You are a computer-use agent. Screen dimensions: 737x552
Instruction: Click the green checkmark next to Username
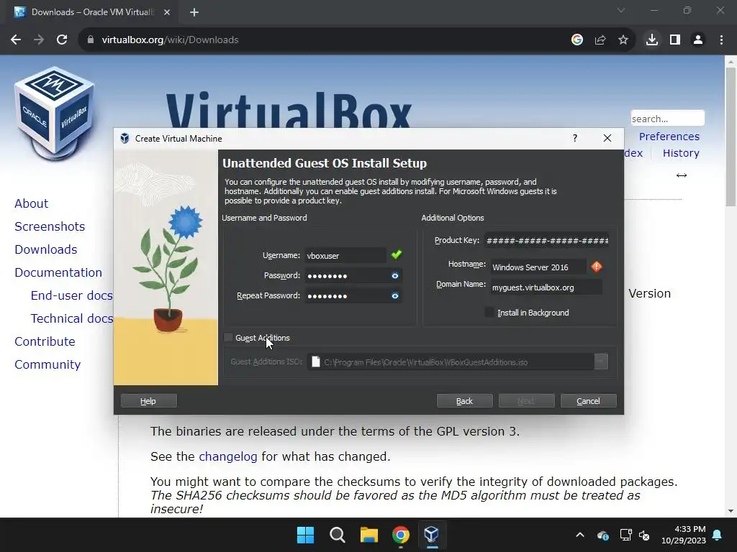(x=397, y=254)
